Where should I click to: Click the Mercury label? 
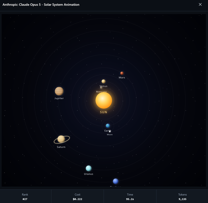[101, 92]
